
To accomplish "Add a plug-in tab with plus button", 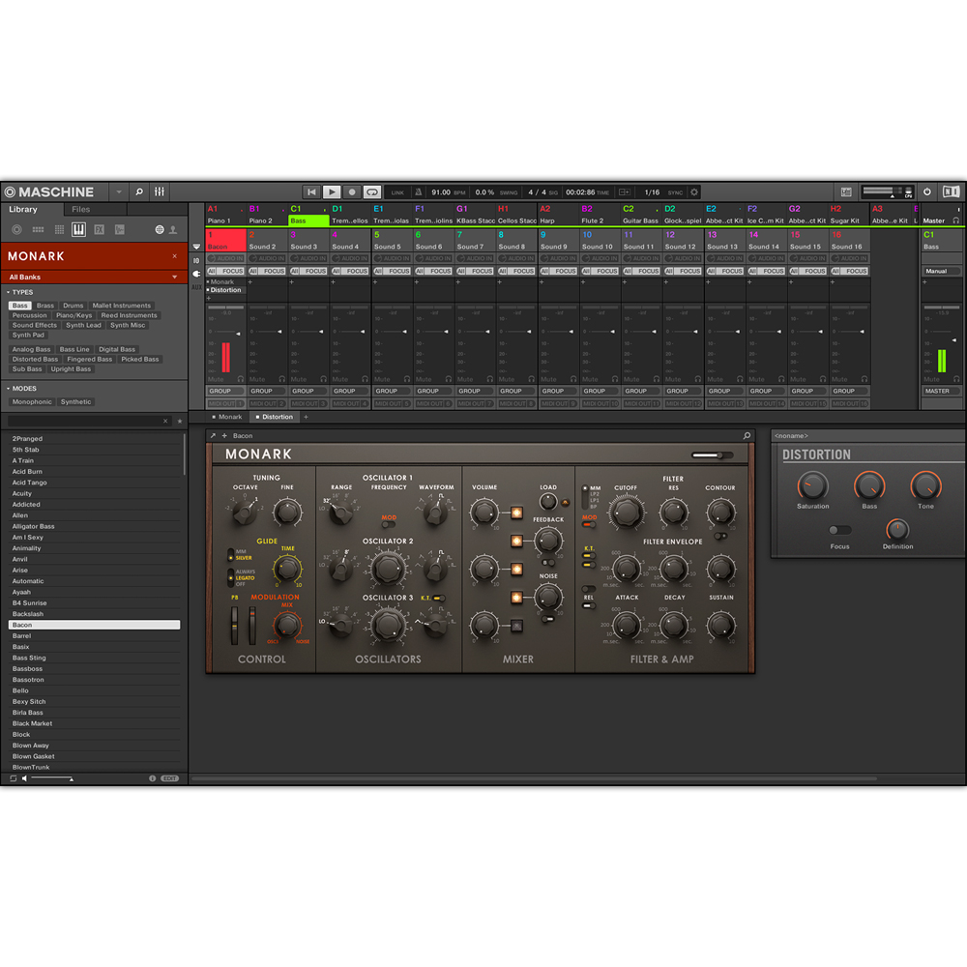I will (306, 417).
